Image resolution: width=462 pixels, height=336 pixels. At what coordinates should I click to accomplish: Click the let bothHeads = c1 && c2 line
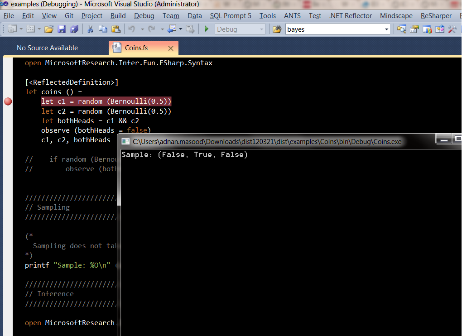click(90, 121)
